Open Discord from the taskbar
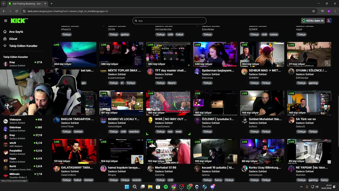 click(x=212, y=187)
